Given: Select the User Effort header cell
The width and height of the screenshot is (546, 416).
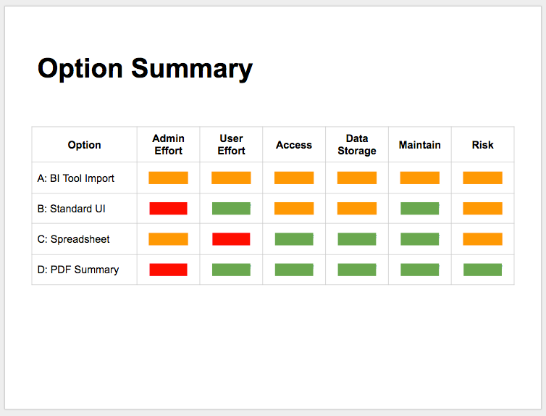Looking at the screenshot, I should click(231, 145).
